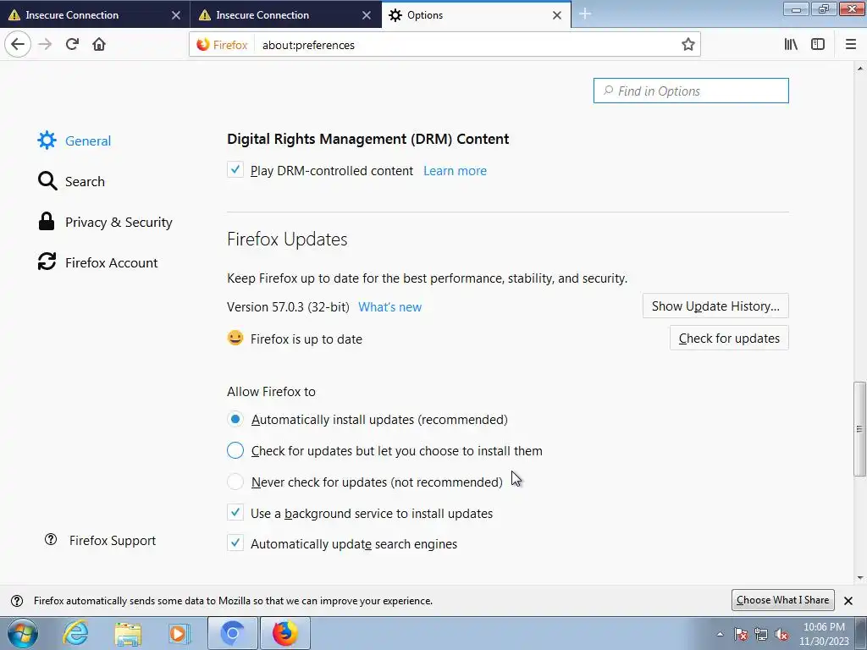Click the scrollbar down arrow
Image resolution: width=867 pixels, height=650 pixels.
pyautogui.click(x=859, y=577)
